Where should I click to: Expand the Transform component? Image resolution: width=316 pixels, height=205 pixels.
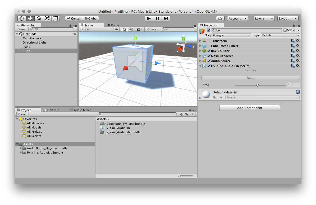pyautogui.click(x=200, y=41)
